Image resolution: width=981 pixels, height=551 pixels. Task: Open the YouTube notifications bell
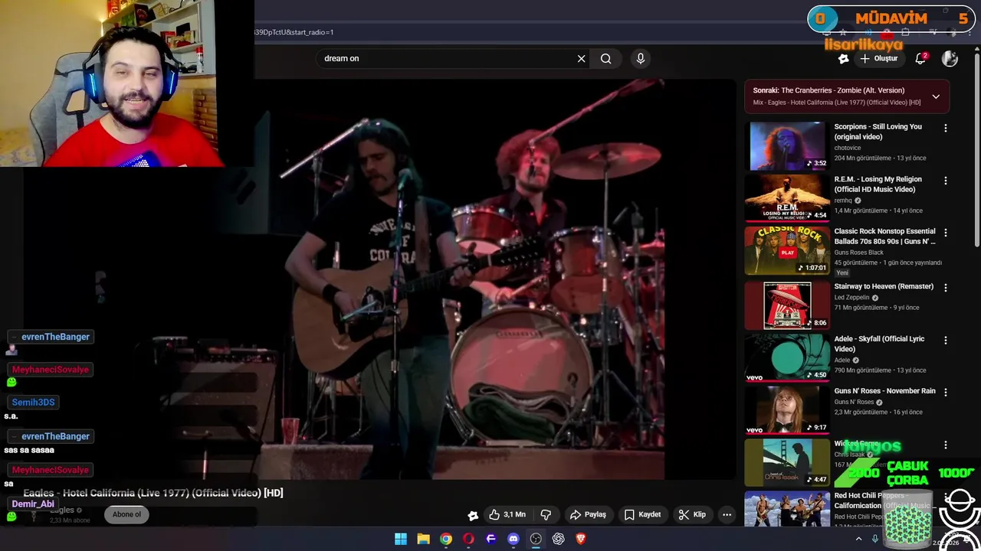point(920,58)
